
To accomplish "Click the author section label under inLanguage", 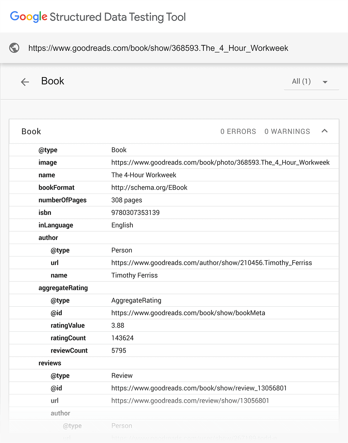I will coord(48,238).
